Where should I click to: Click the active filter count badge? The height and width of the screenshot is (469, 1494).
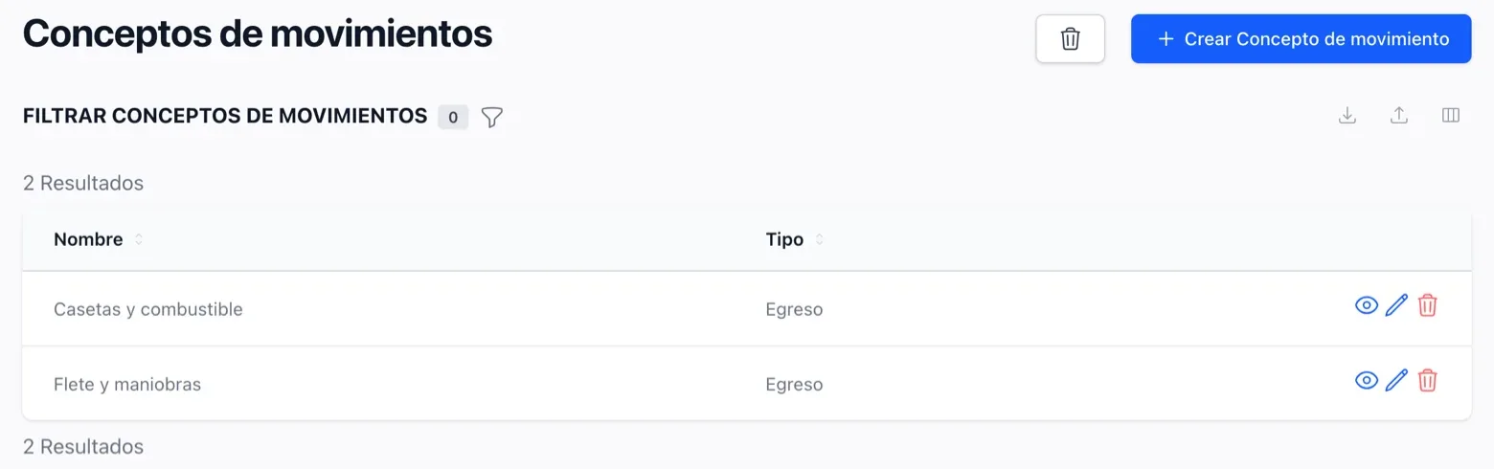[x=453, y=118]
